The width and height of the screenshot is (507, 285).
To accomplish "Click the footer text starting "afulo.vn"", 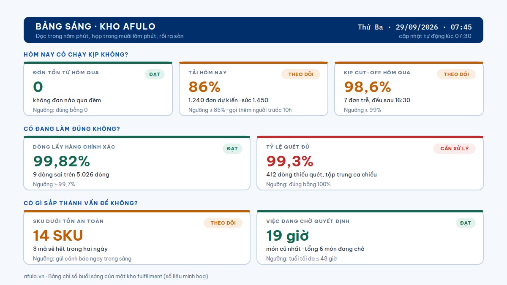I will (x=116, y=277).
